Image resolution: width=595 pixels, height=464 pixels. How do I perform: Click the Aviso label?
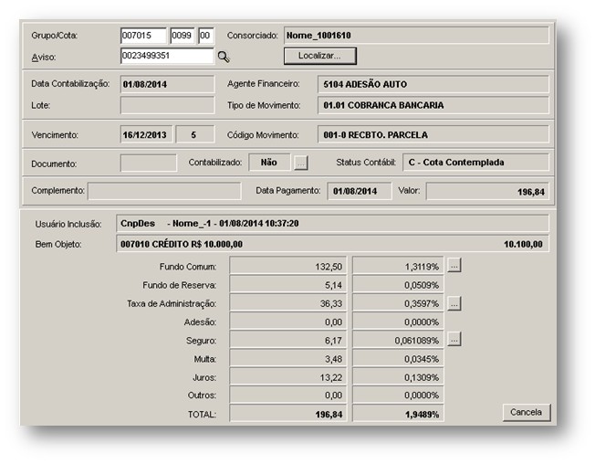[44, 58]
